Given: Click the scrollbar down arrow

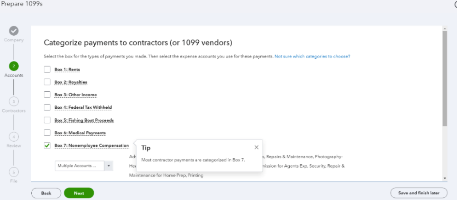Looking at the screenshot, I should 444,178.
